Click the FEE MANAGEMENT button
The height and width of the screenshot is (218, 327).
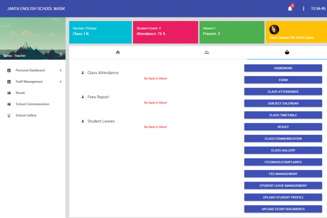[283, 174]
